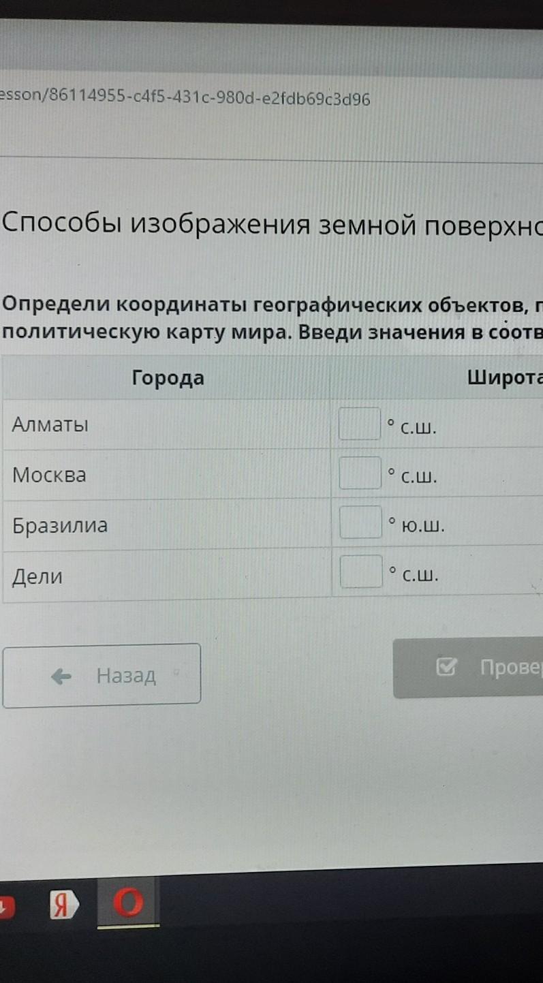The height and width of the screenshot is (983, 543).
Task: Click the Города column header
Action: pyautogui.click(x=168, y=378)
